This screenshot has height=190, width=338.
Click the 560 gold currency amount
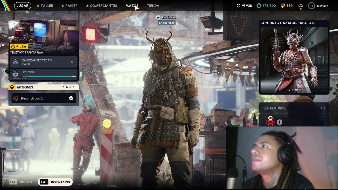point(289,6)
